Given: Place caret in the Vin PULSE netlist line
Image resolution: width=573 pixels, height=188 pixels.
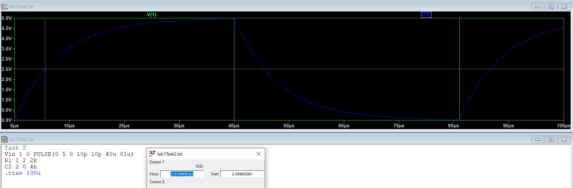Looking at the screenshot, I should (69, 154).
